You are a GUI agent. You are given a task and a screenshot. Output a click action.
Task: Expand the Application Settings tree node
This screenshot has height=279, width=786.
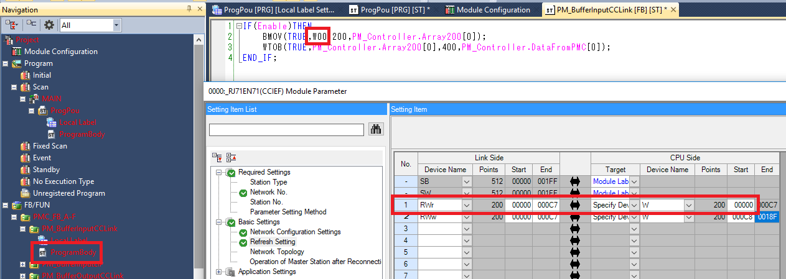pos(219,272)
